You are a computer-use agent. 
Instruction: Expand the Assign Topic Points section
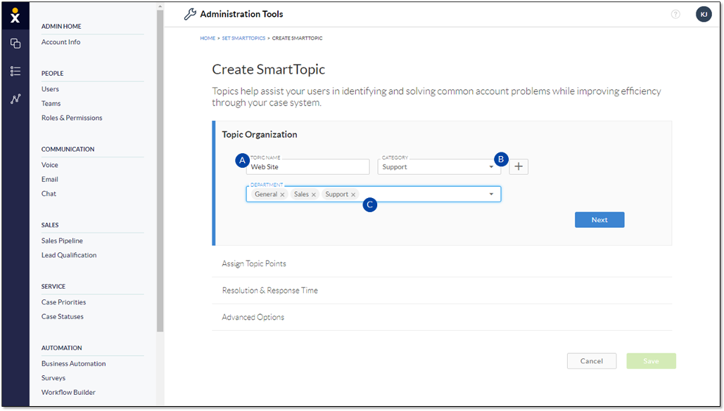(254, 263)
